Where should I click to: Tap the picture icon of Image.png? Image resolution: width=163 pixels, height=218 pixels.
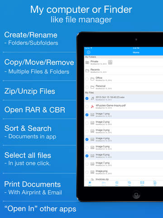click(92, 172)
